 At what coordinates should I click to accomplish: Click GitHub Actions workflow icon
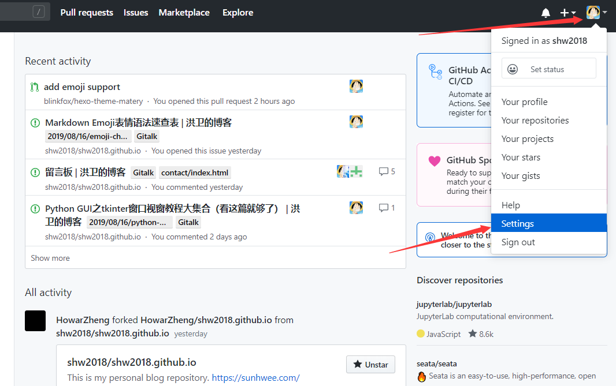point(435,72)
